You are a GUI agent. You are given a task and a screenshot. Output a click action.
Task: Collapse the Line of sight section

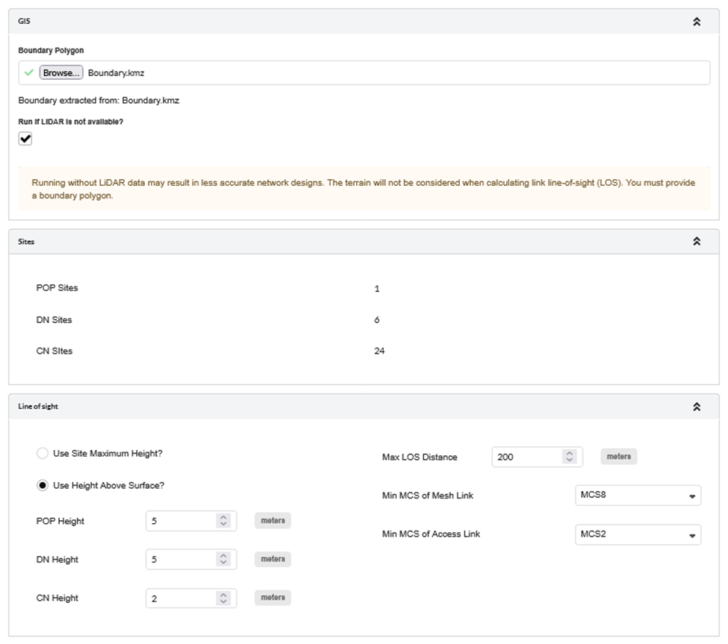pos(696,407)
